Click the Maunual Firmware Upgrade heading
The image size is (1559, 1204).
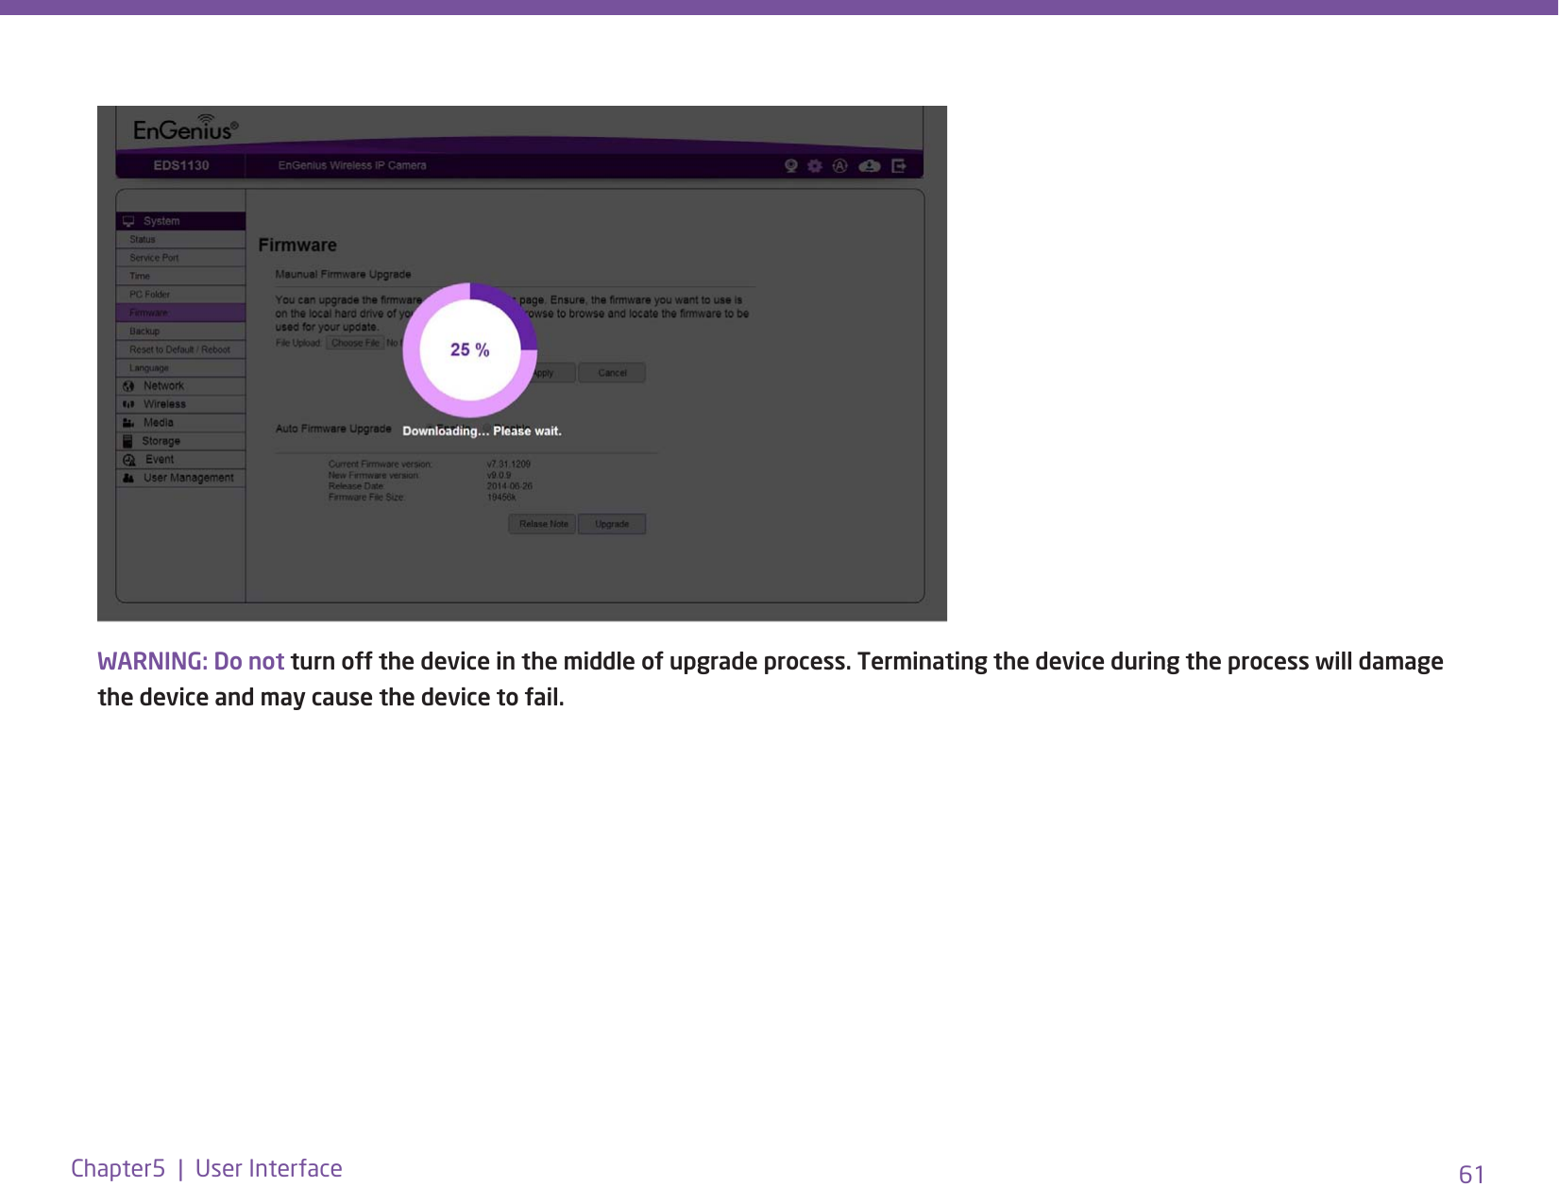point(343,275)
